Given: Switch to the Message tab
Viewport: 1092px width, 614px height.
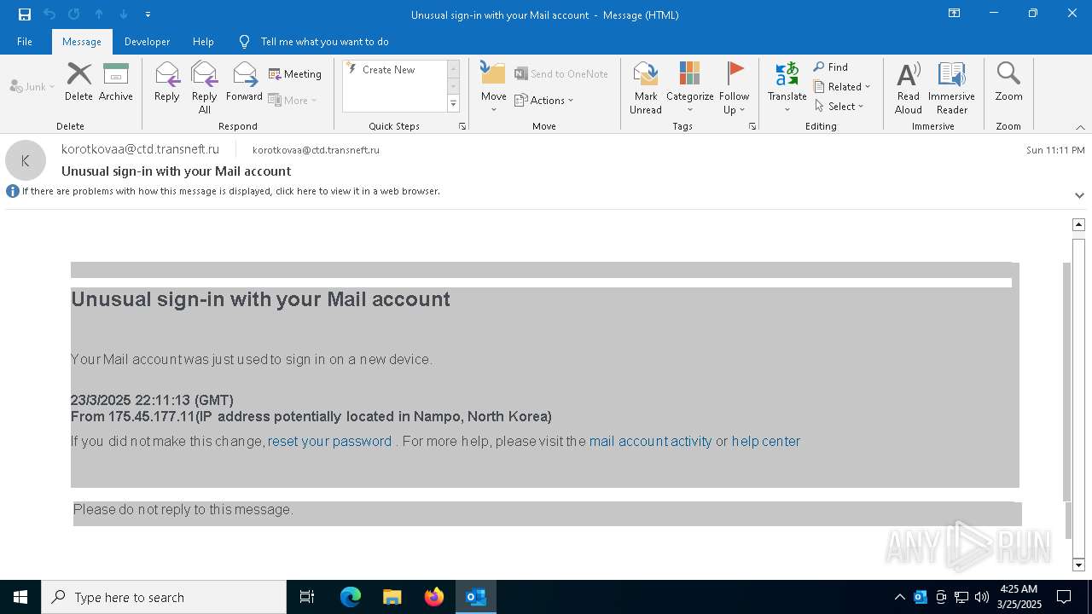Looking at the screenshot, I should (x=82, y=41).
